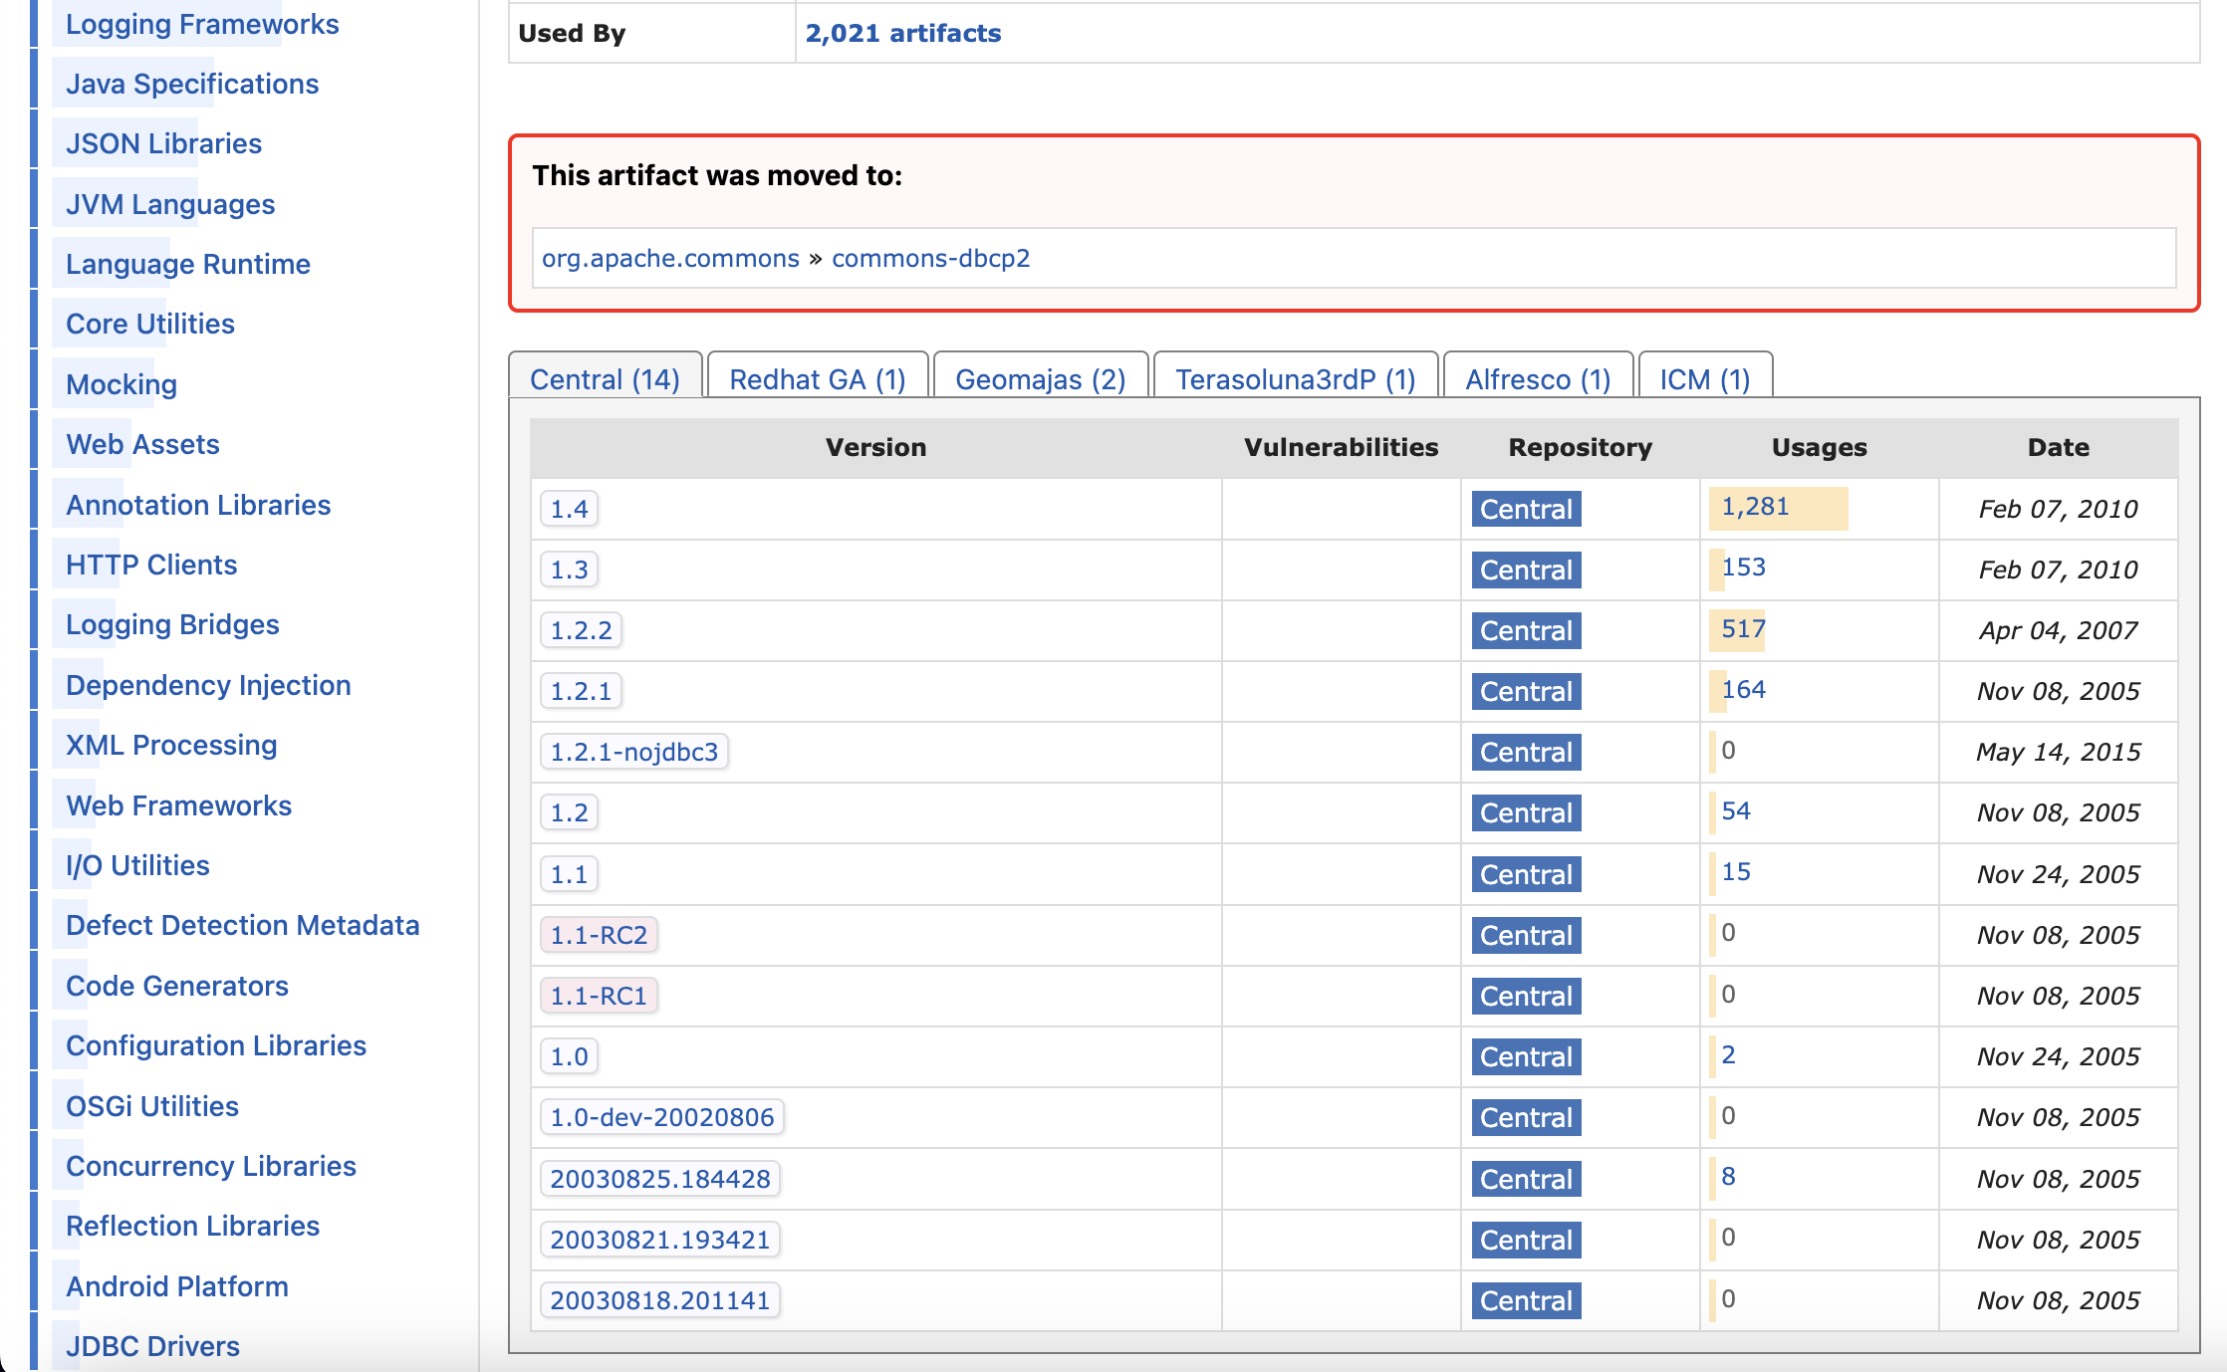This screenshot has height=1372, width=2227.
Task: Open version 20030825.184428 details
Action: [x=660, y=1178]
